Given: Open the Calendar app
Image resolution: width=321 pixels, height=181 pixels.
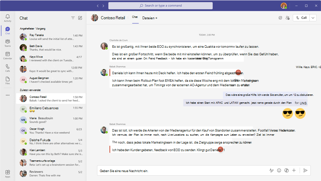Looking at the screenshot, I should pos(8,56).
